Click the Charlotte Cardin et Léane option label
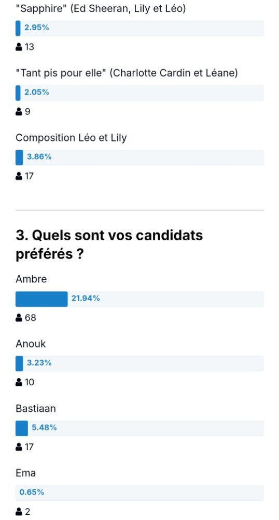279x520 pixels. coord(127,73)
